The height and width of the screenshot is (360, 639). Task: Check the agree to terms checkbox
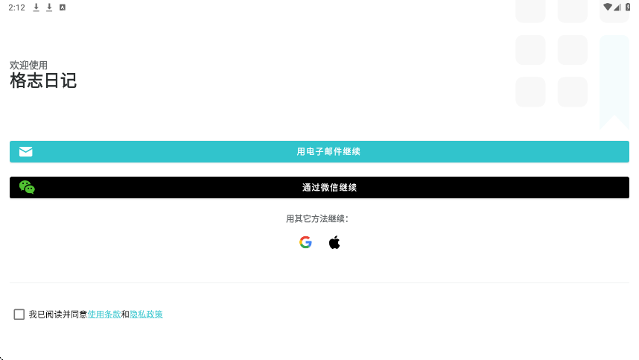click(x=19, y=315)
